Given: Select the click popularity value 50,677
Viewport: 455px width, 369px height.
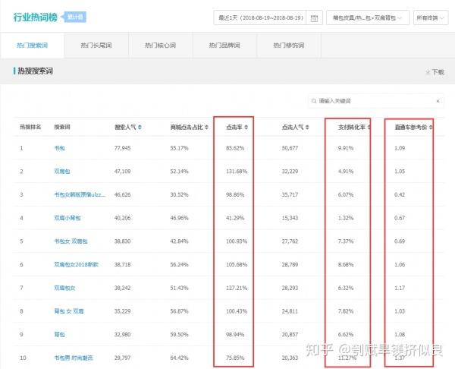Looking at the screenshot, I should coord(290,148).
